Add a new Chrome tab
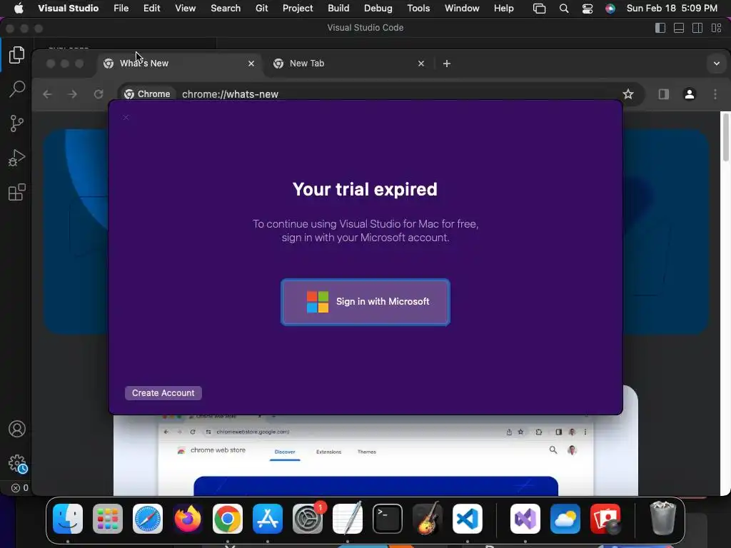The width and height of the screenshot is (731, 548). tap(447, 64)
